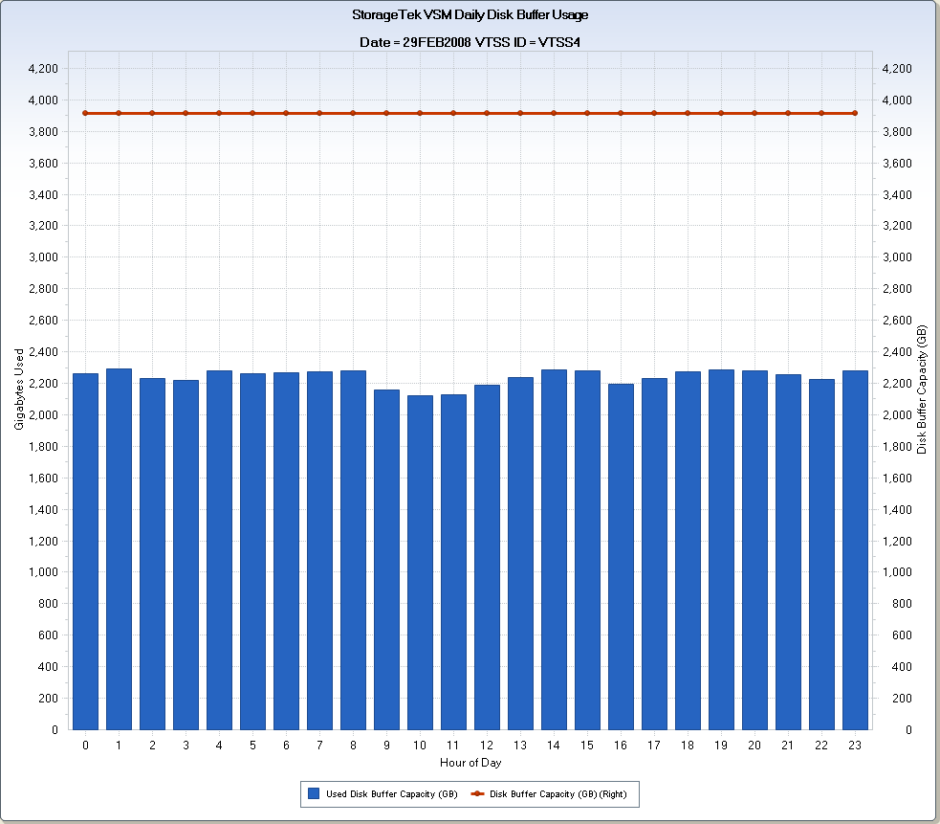Click the x-axis tick label 7

point(319,745)
